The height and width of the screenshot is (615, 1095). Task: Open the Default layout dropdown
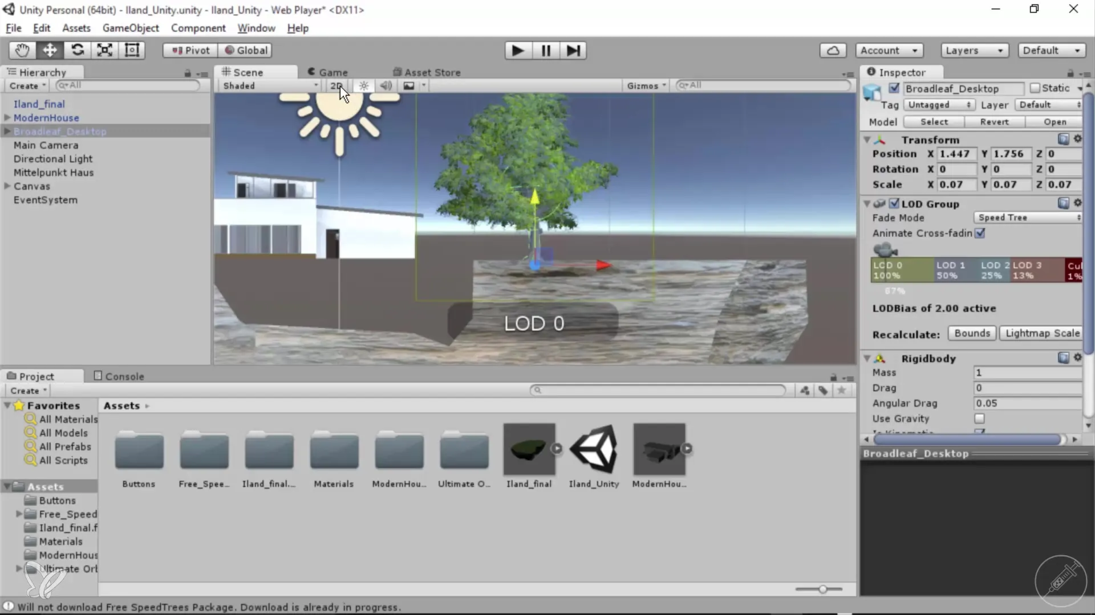click(x=1051, y=51)
